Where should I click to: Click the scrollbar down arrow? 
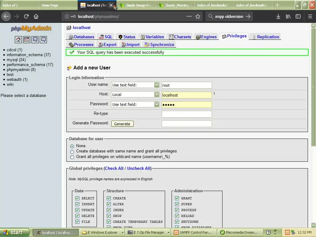(314, 225)
